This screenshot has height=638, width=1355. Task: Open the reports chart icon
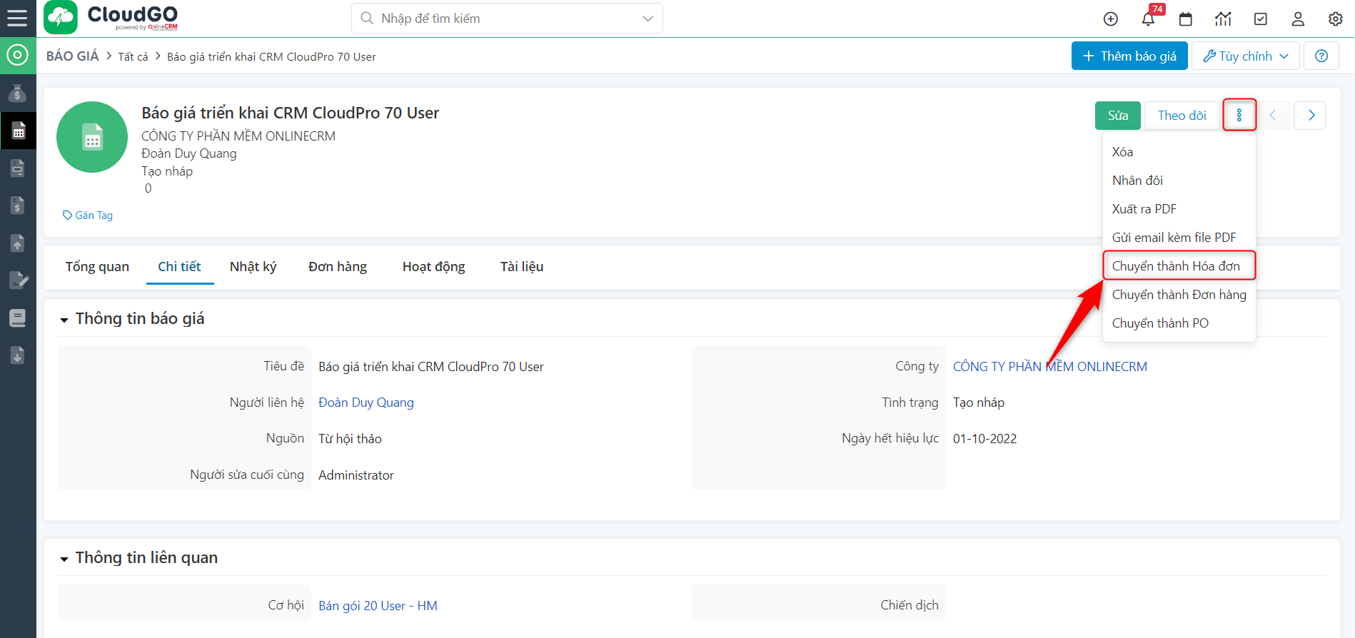[1223, 19]
